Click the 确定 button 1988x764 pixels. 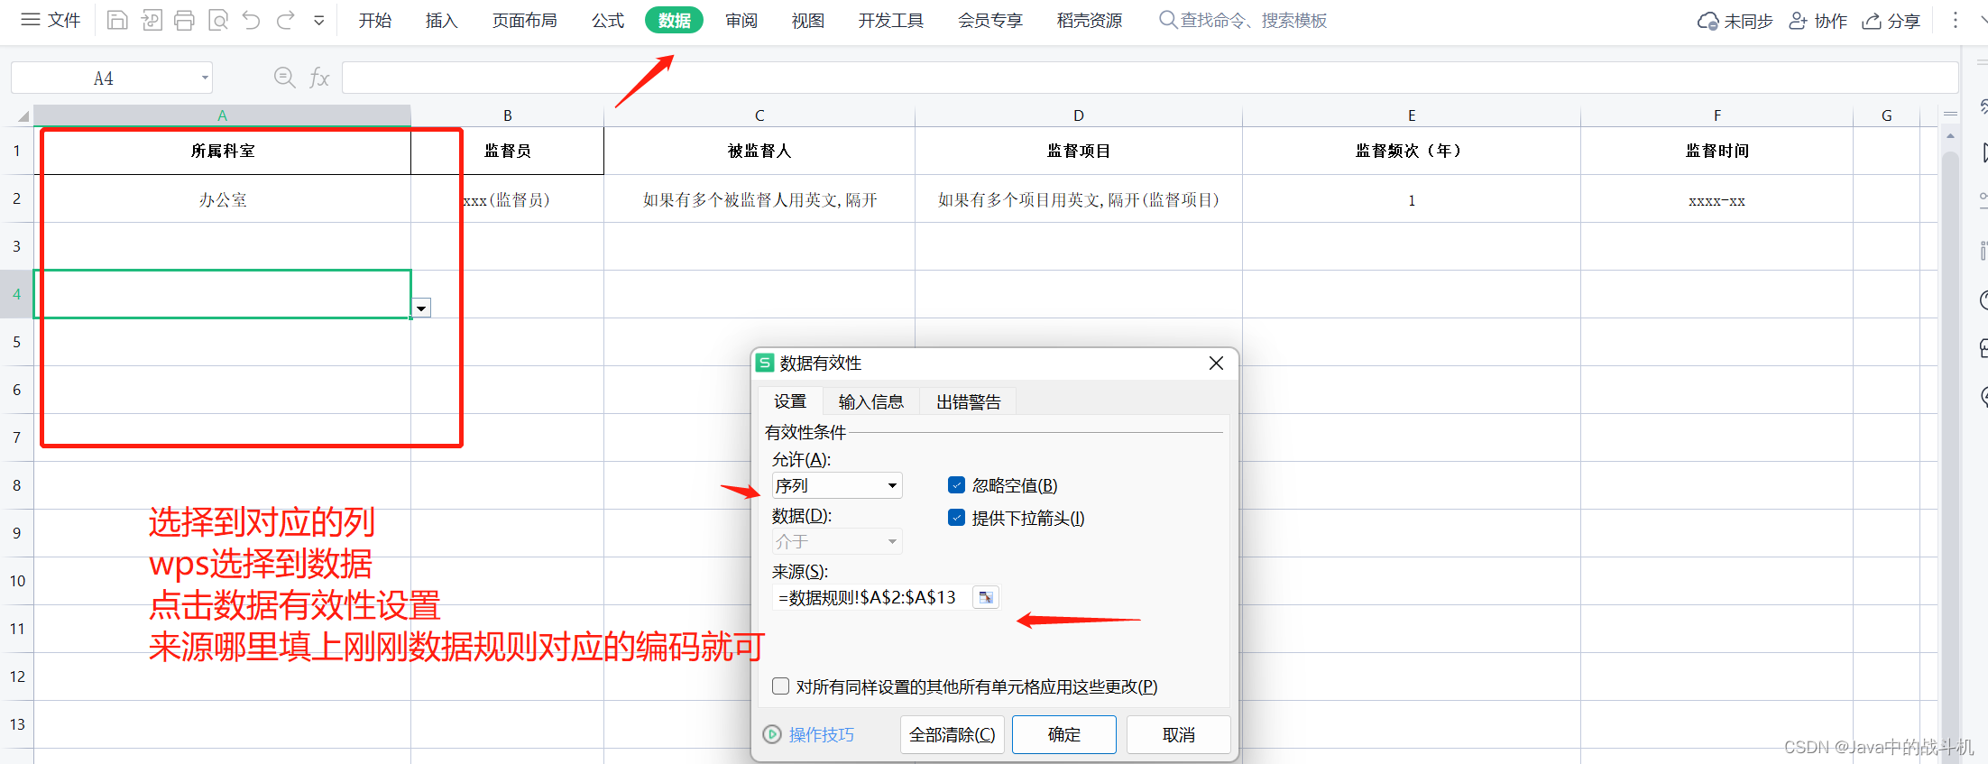coord(1064,734)
